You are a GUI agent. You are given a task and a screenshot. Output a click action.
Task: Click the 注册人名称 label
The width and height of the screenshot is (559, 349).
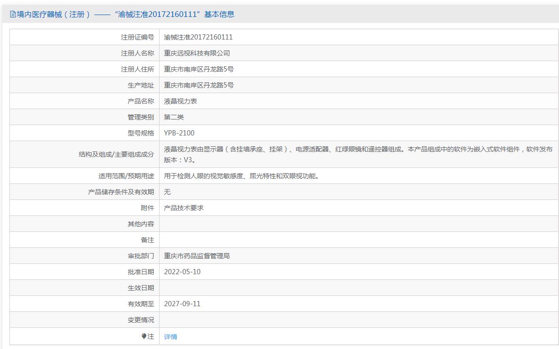[137, 53]
